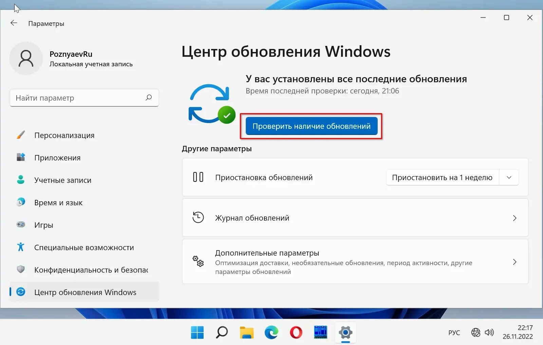Click the gears icon of Дополнительные параметры
The height and width of the screenshot is (345, 543).
pyautogui.click(x=198, y=261)
